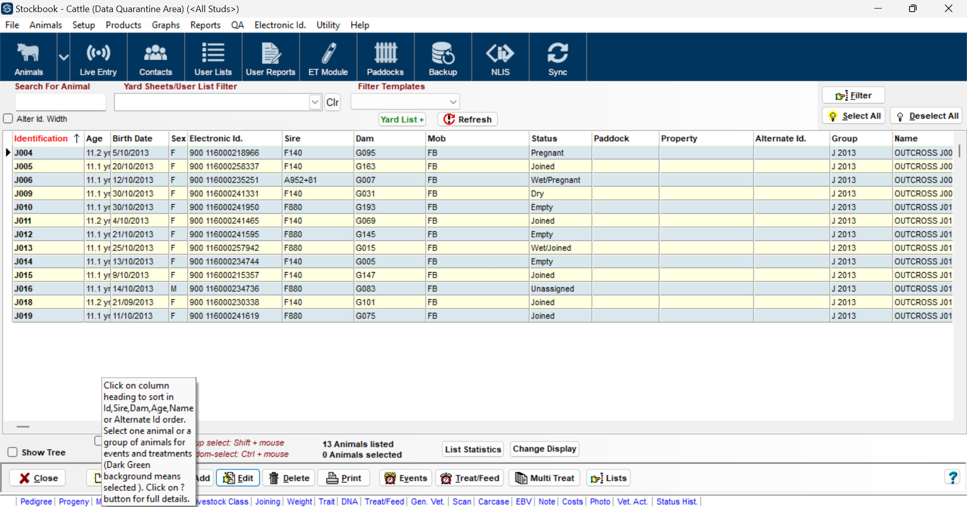Open Events button
The width and height of the screenshot is (967, 507).
coord(405,478)
